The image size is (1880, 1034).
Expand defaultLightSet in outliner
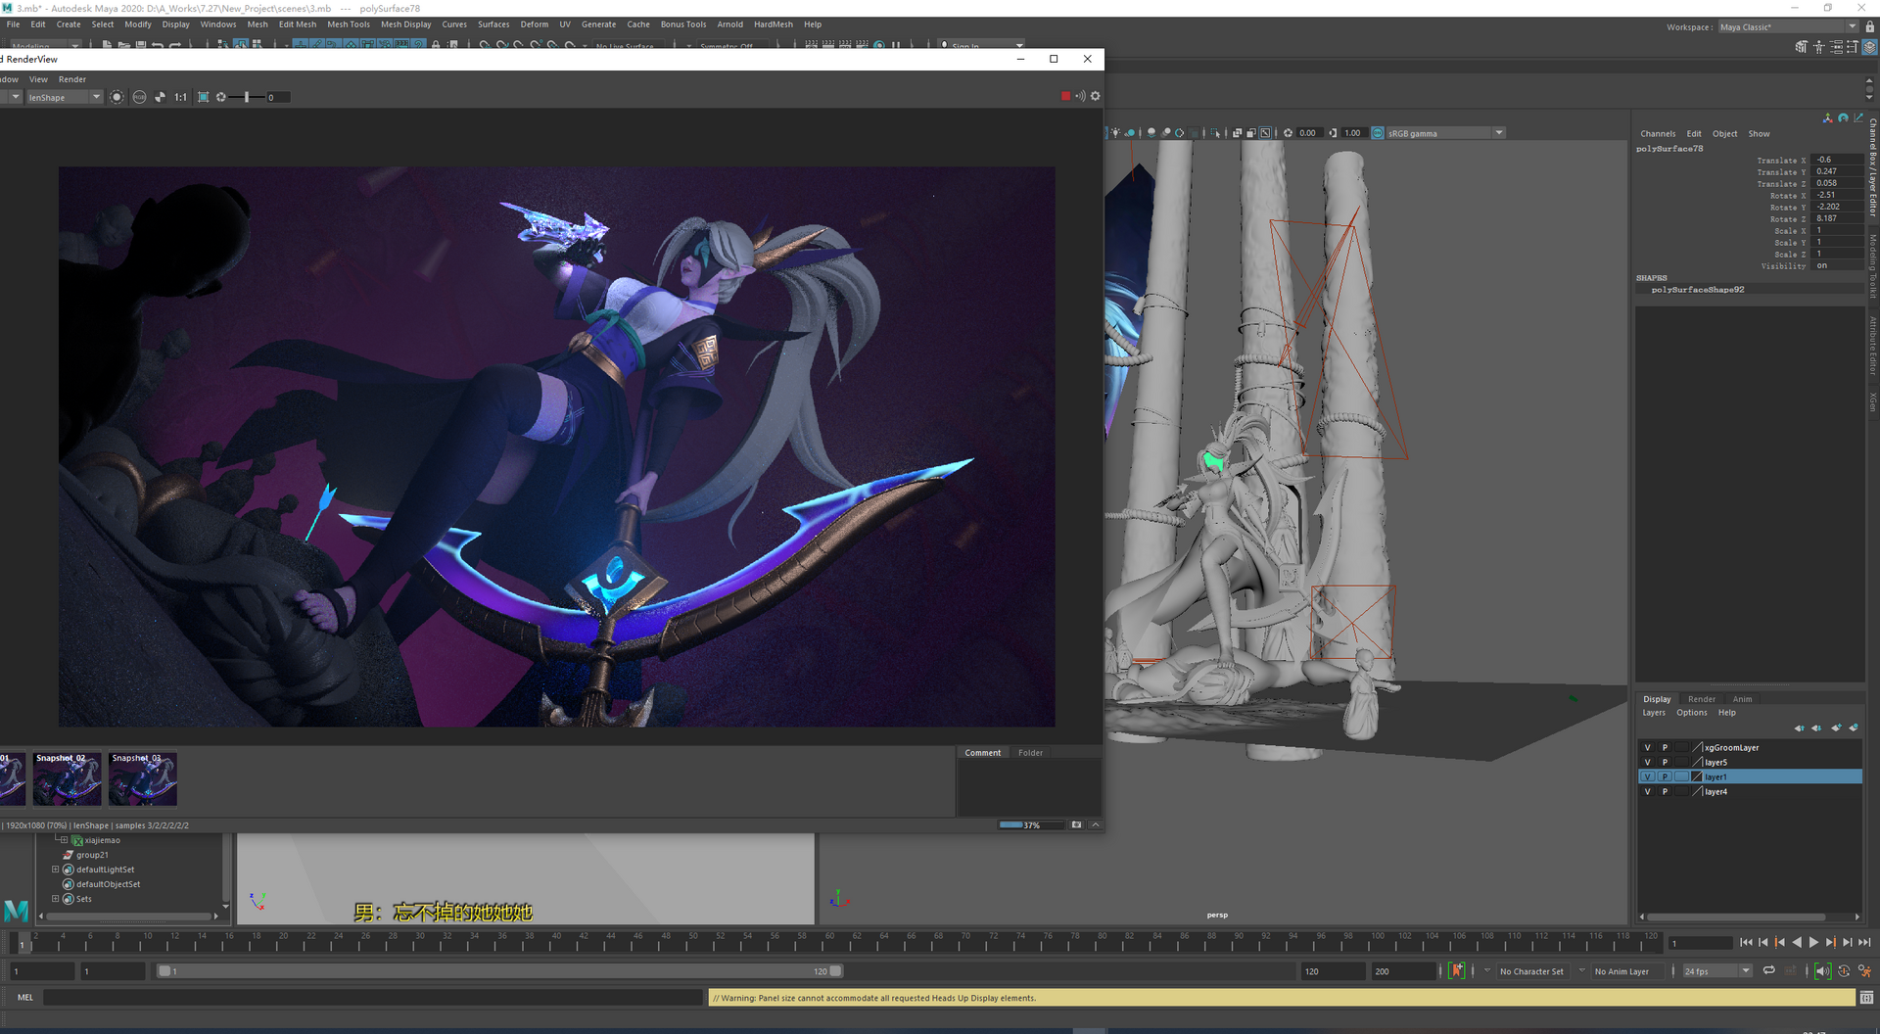[55, 869]
